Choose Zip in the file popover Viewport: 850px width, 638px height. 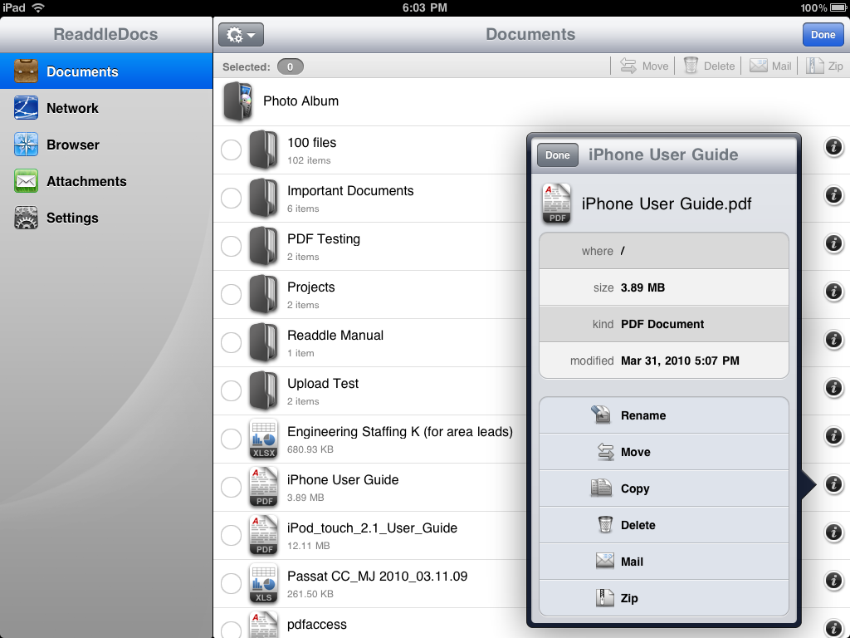pyautogui.click(x=663, y=598)
